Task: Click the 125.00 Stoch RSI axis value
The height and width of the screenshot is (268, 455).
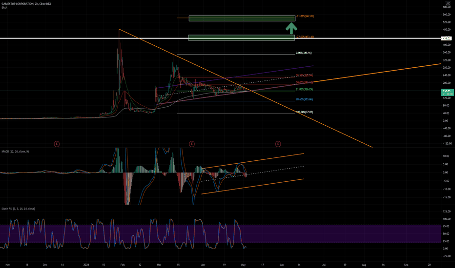Action: pos(447,211)
